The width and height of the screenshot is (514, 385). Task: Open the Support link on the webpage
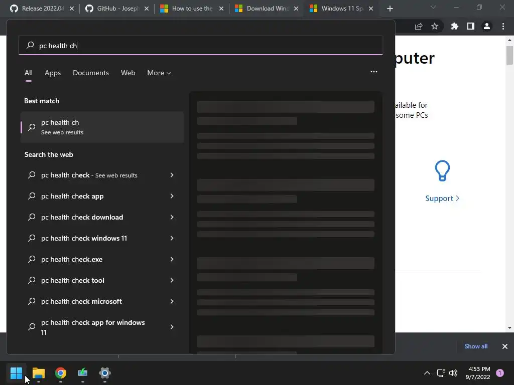tap(442, 199)
